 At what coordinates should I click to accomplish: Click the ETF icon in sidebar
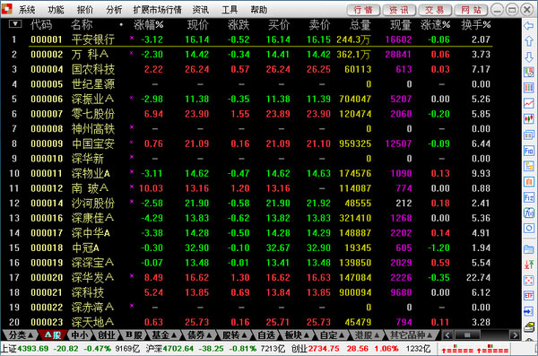(529, 295)
